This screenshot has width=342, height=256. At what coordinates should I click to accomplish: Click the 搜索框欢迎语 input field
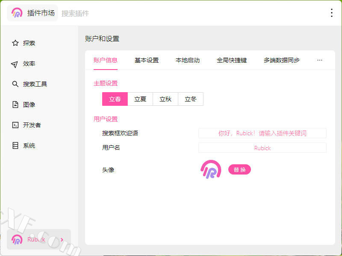262,133
